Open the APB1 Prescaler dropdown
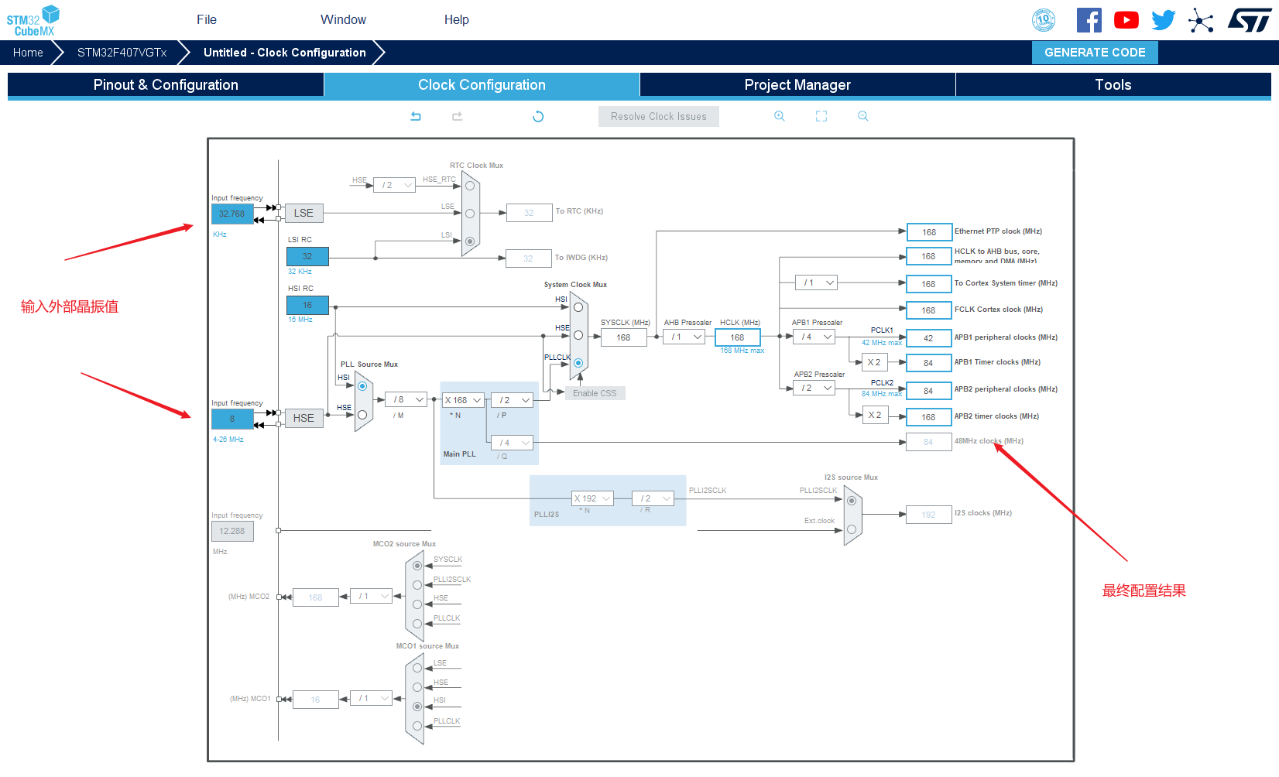This screenshot has height=777, width=1279. pos(814,337)
